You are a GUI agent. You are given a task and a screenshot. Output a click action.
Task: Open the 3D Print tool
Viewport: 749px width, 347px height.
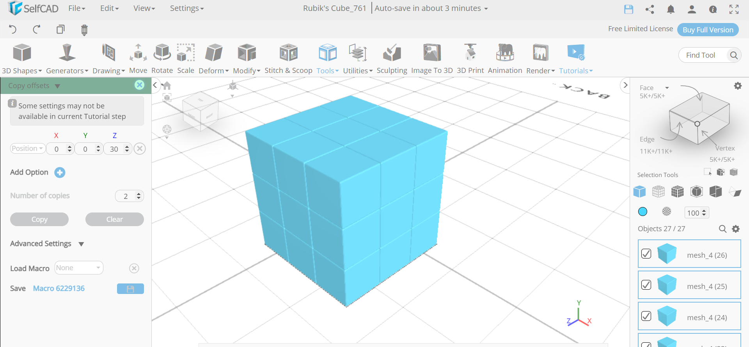pyautogui.click(x=470, y=59)
